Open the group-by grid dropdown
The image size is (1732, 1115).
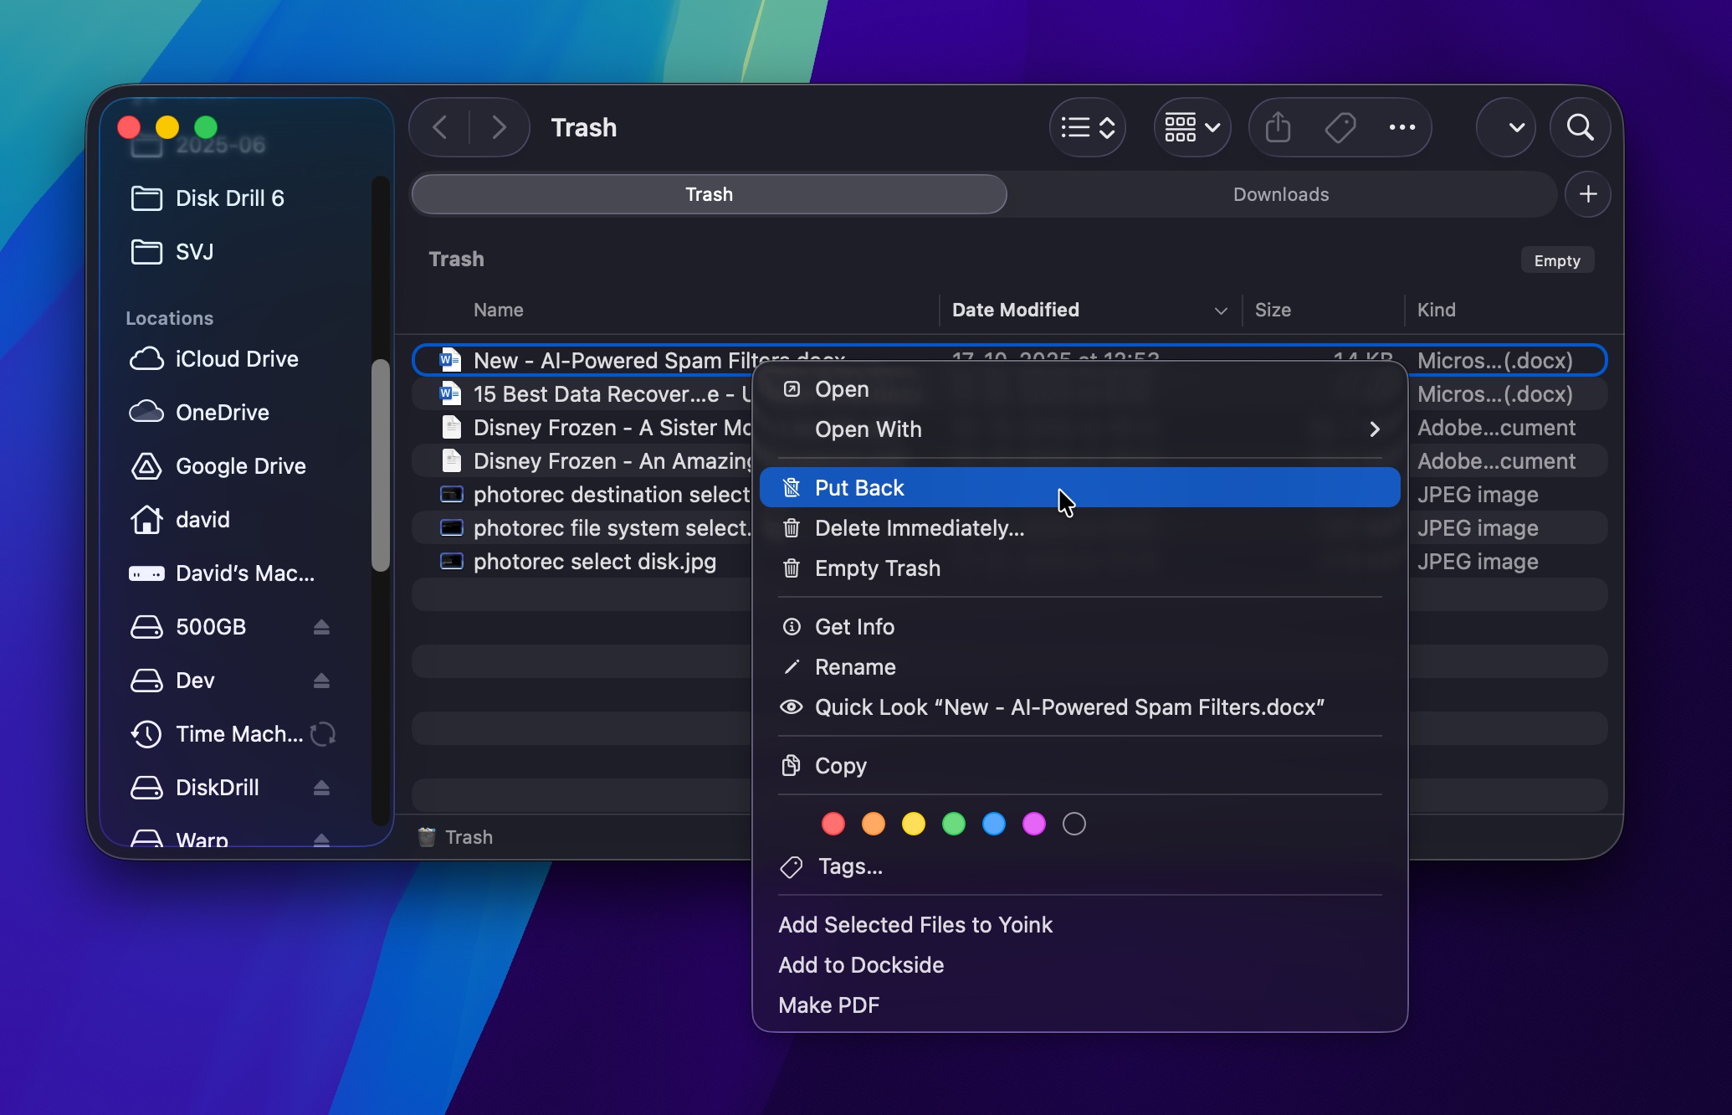click(1192, 128)
